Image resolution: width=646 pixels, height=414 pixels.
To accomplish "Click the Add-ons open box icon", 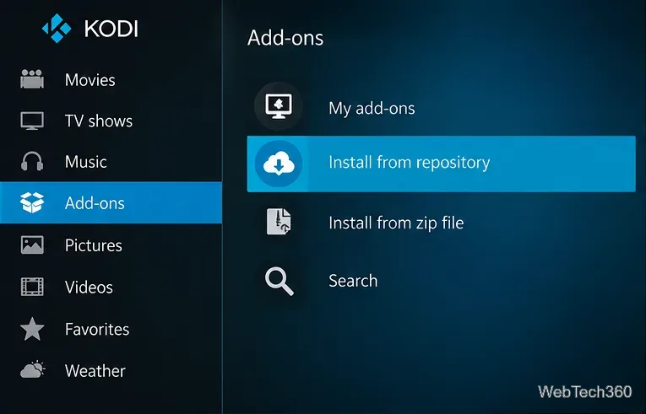I will pyautogui.click(x=32, y=202).
